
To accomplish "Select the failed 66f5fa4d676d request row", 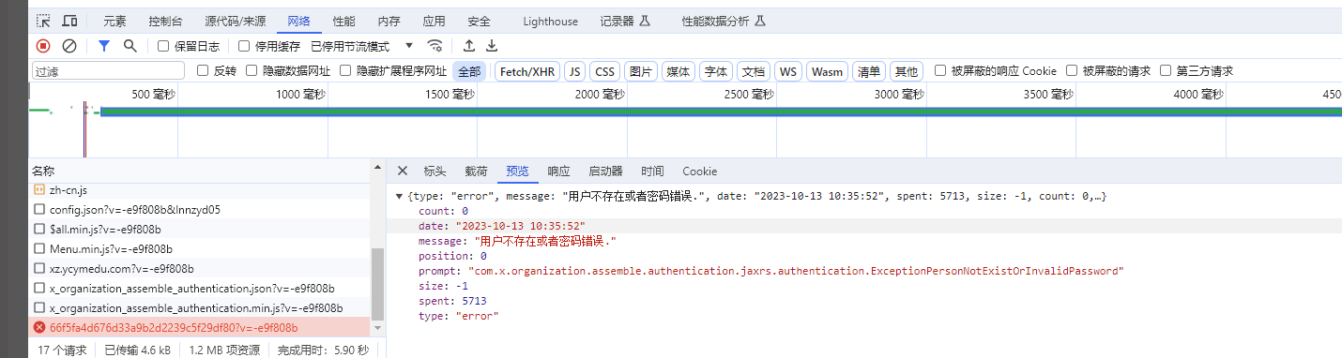I will (x=200, y=327).
